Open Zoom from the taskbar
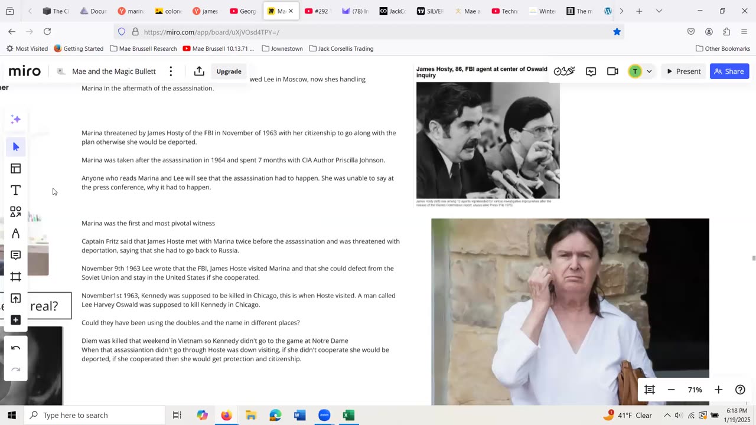 (324, 415)
